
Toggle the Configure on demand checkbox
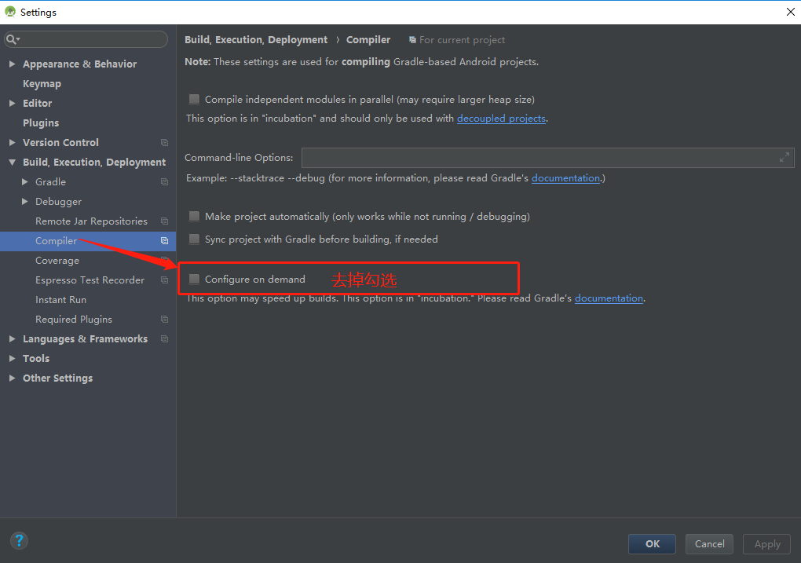pyautogui.click(x=194, y=279)
